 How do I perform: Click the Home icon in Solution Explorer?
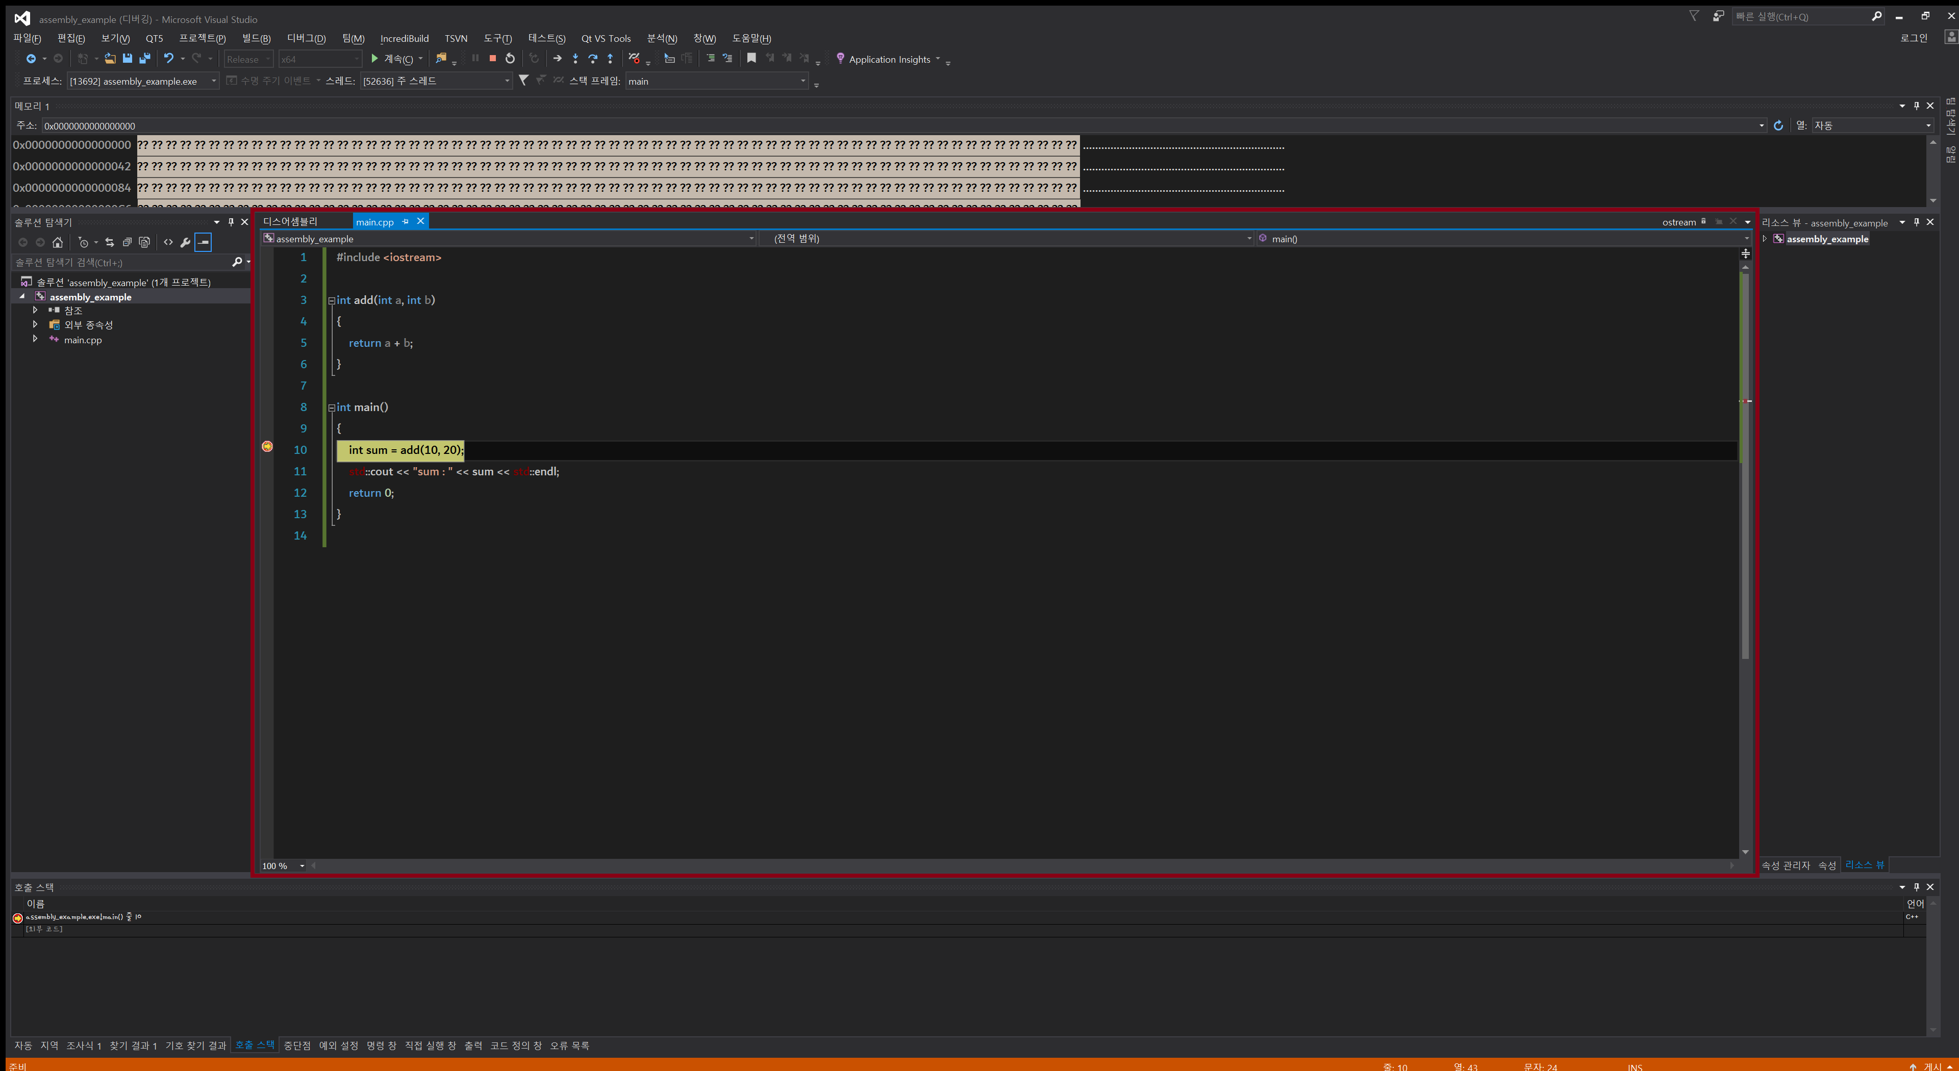coord(58,242)
